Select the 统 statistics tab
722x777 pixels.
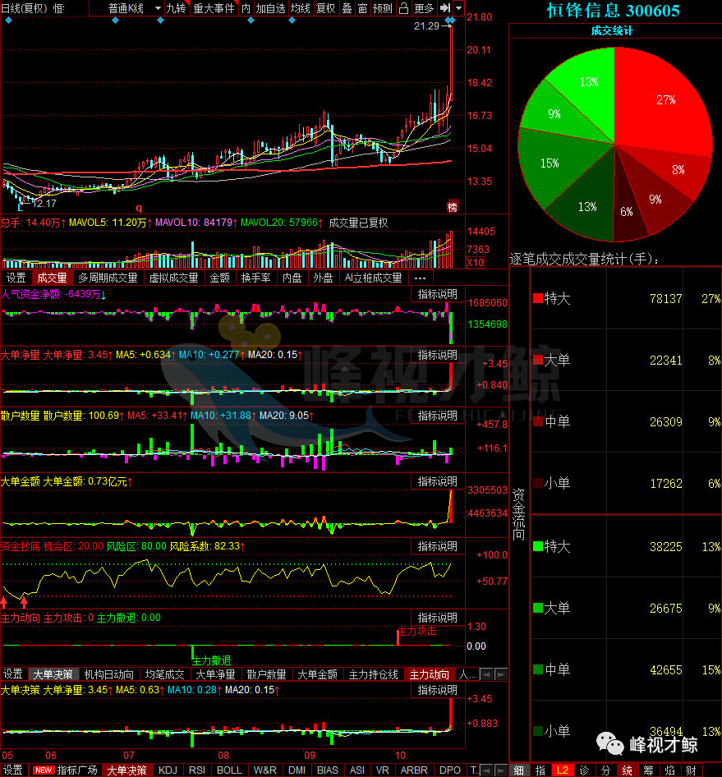coord(628,770)
